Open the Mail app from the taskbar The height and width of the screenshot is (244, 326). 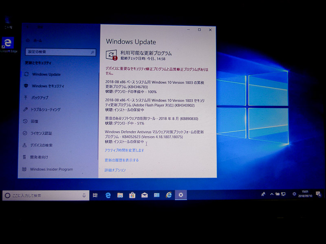click(145, 195)
